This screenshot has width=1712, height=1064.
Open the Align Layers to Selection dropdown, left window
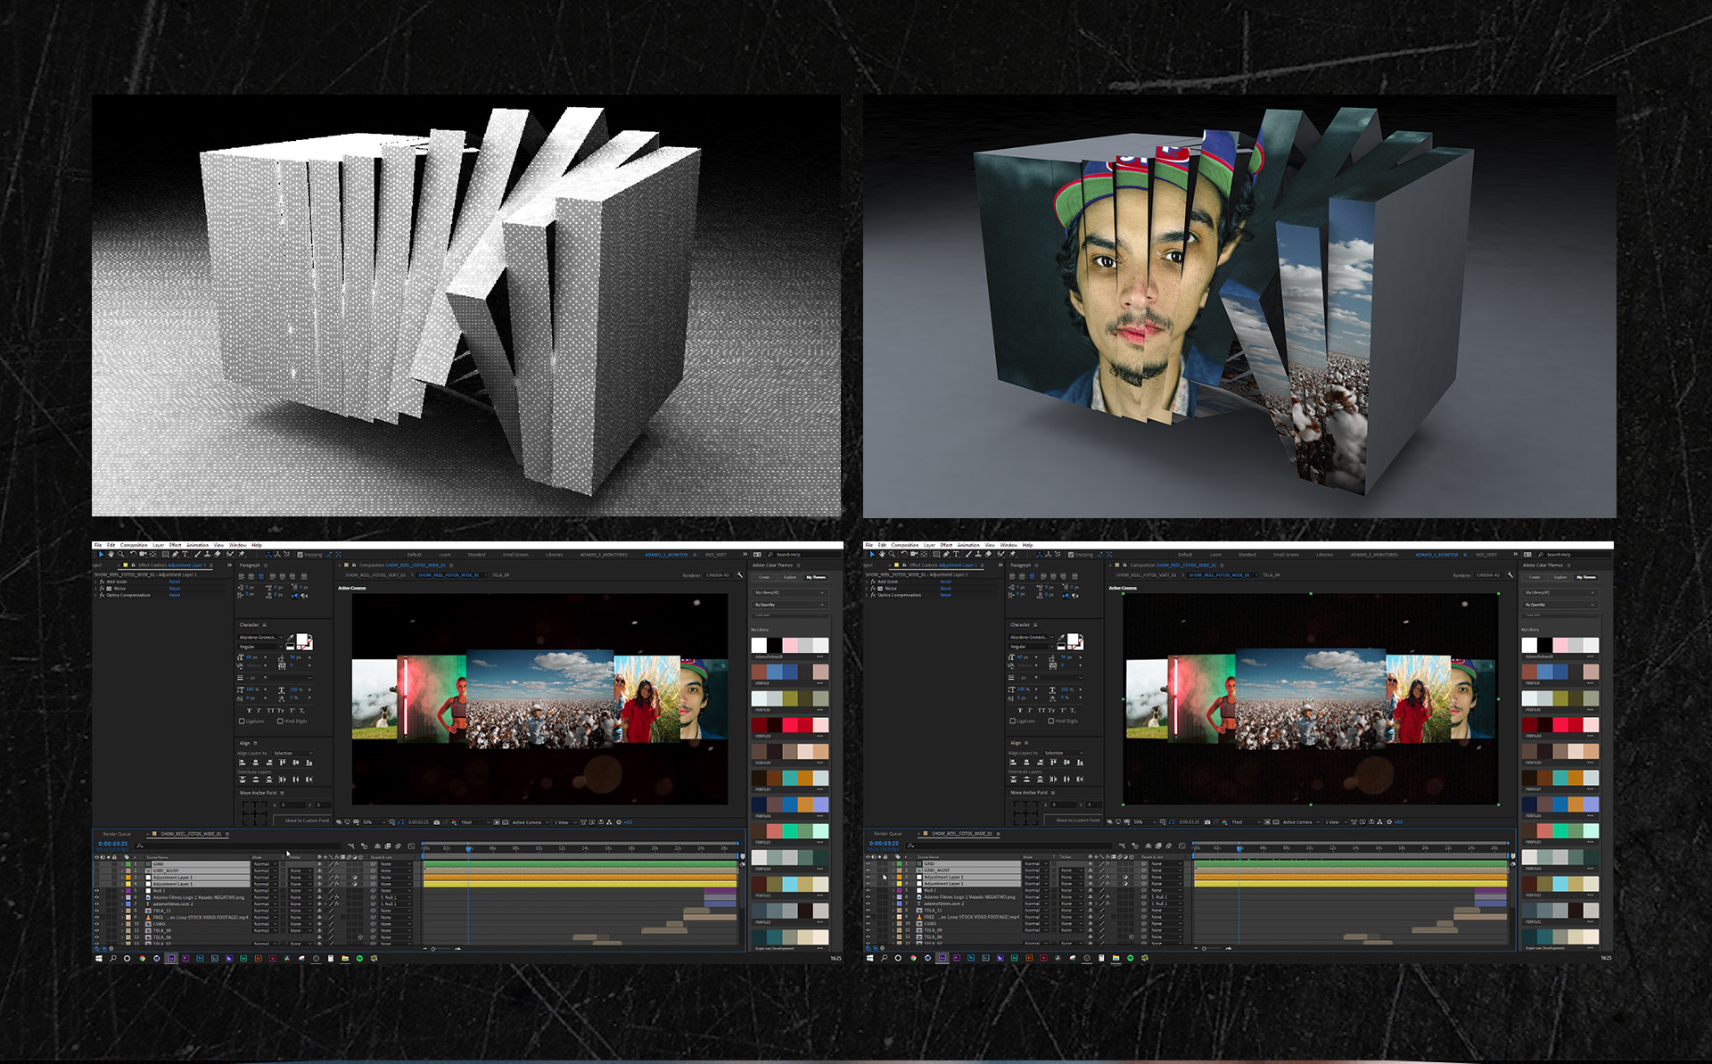(x=292, y=754)
